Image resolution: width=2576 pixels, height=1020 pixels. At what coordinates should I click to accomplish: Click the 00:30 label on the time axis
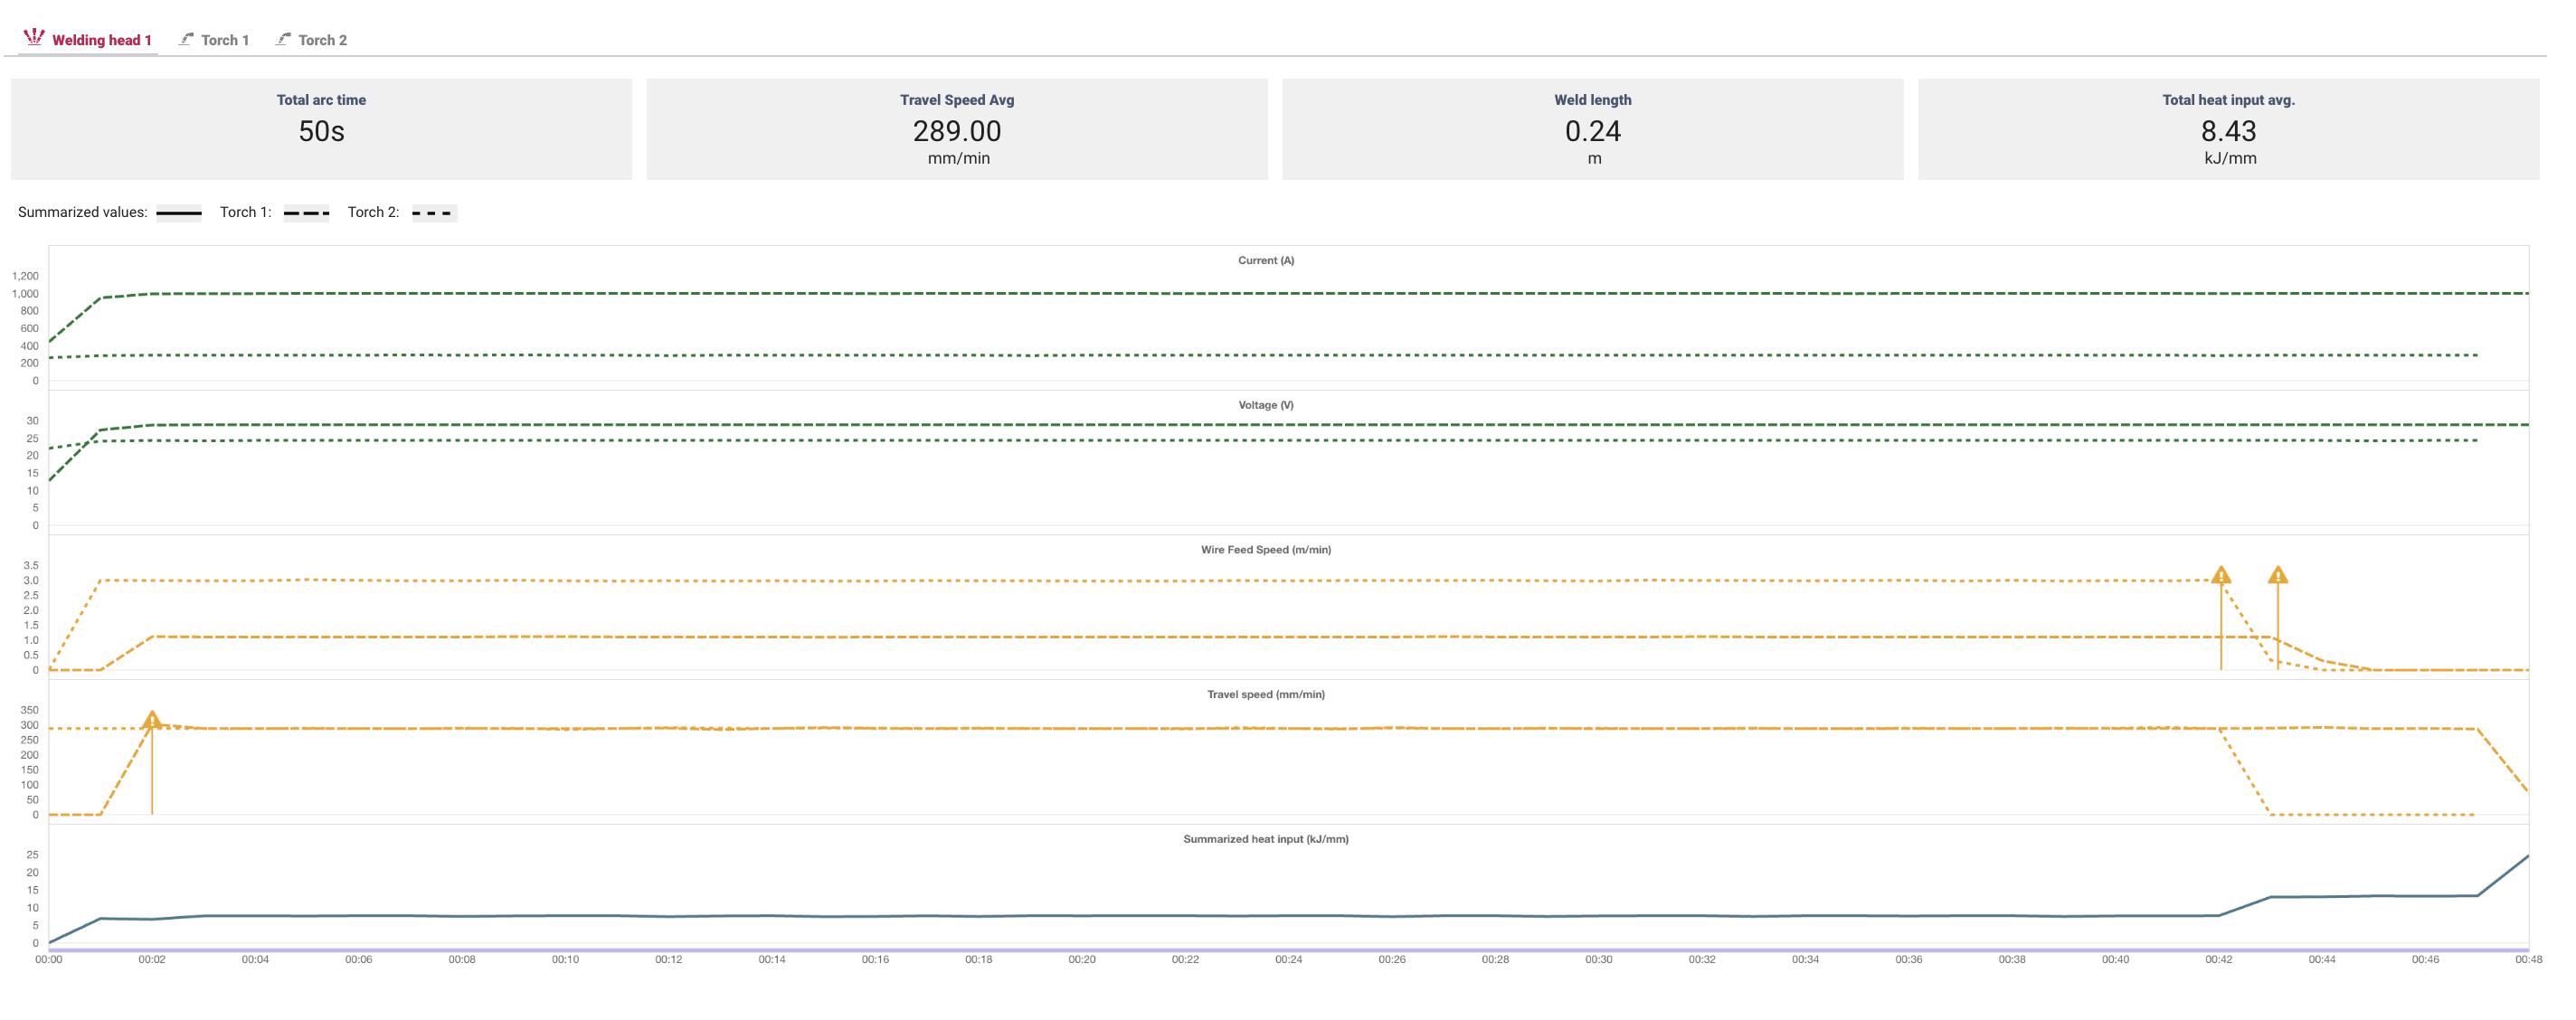(1599, 960)
